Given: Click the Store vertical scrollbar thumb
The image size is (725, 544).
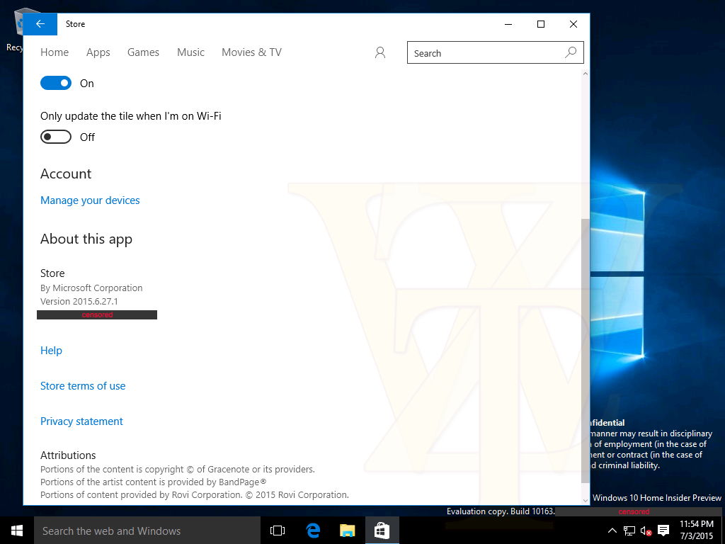Looking at the screenshot, I should click(586, 350).
